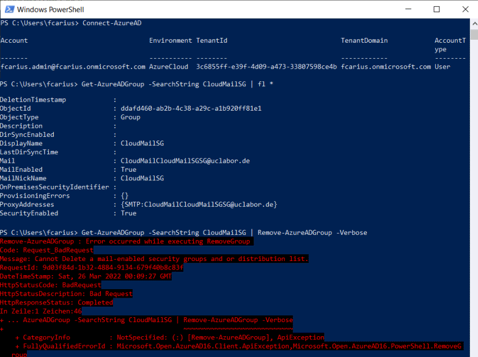This screenshot has width=478, height=357.
Task: Click the 'HttpResponseStatus: Completed' line
Action: pyautogui.click(x=56, y=303)
